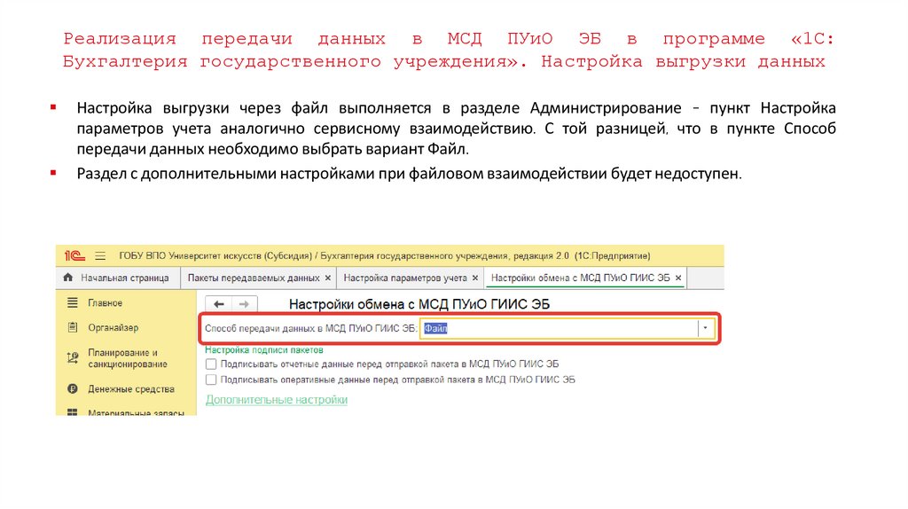The width and height of the screenshot is (908, 509).
Task: Open the Органайзер section
Action: point(113,328)
